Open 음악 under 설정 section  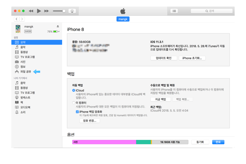[37, 47]
